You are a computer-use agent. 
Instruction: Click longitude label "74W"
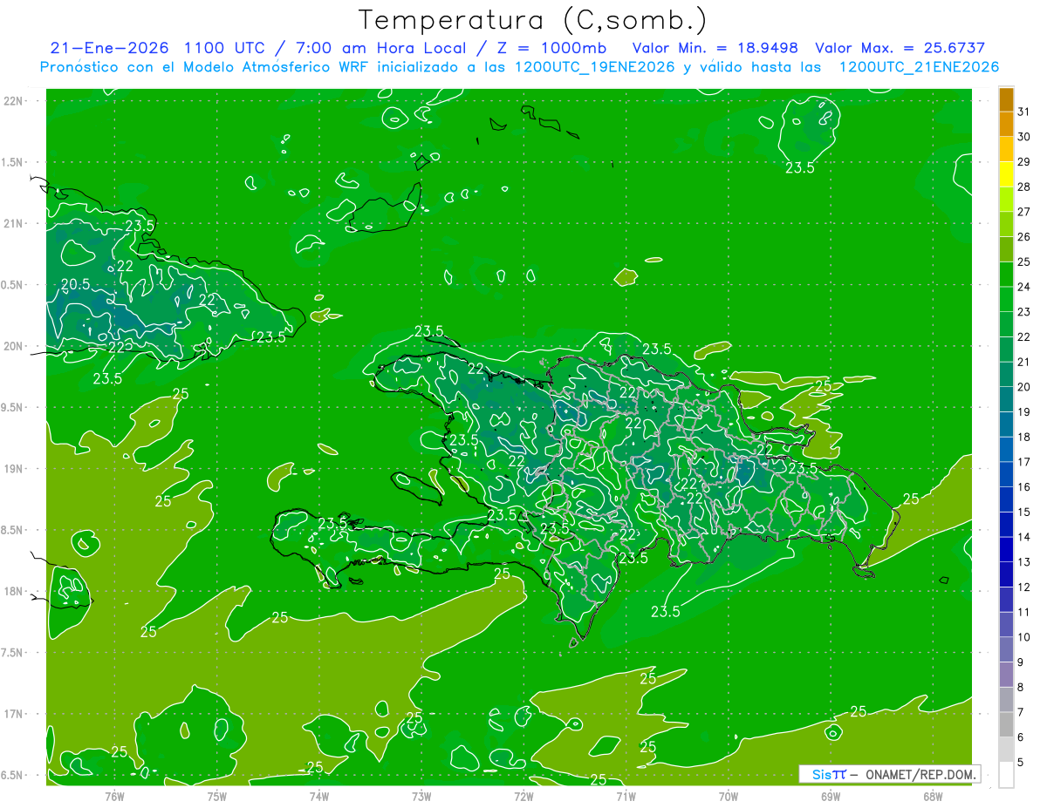[318, 795]
